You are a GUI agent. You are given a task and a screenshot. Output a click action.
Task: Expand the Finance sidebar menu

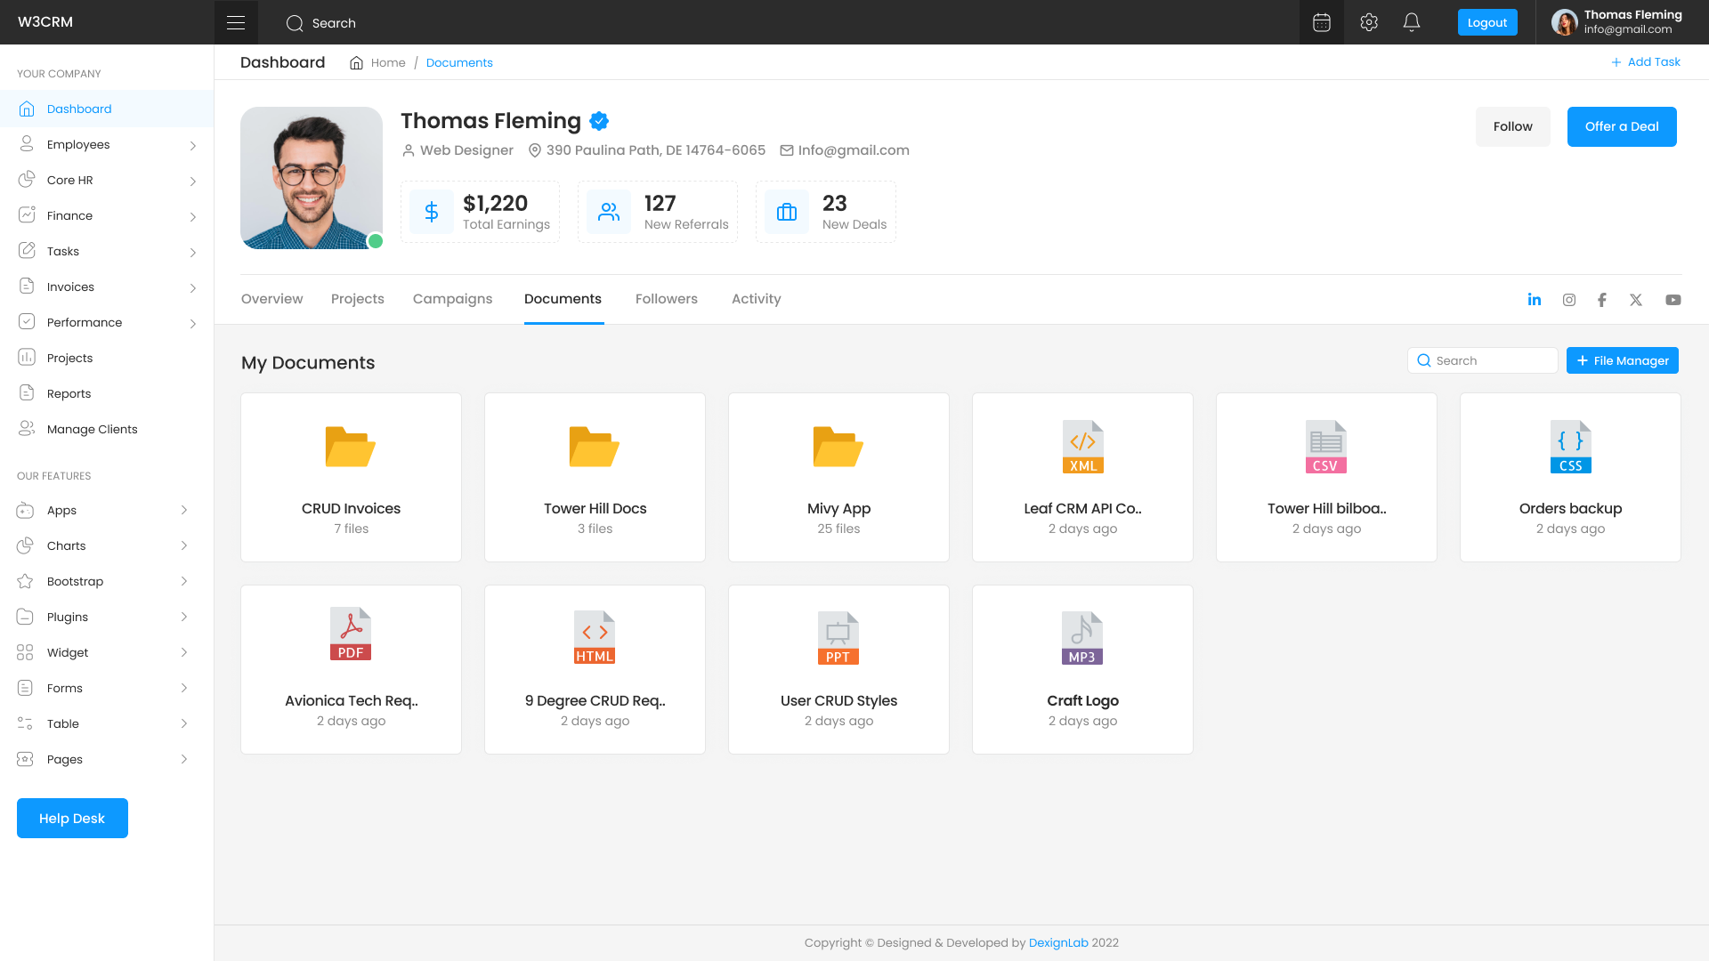69,215
